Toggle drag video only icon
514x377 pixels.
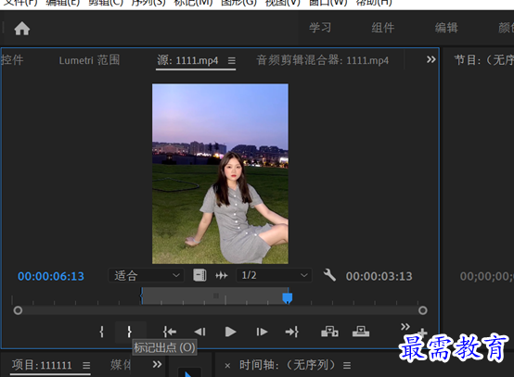click(x=199, y=275)
